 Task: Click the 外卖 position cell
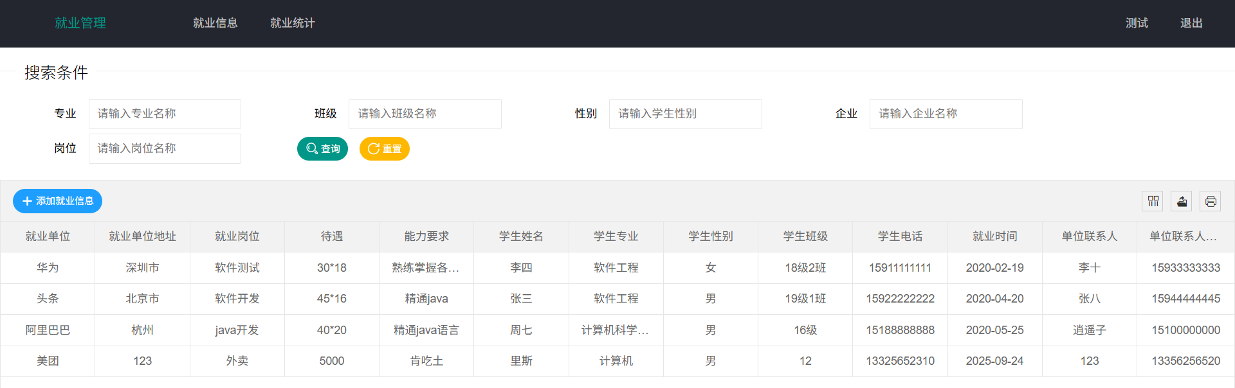click(x=237, y=361)
